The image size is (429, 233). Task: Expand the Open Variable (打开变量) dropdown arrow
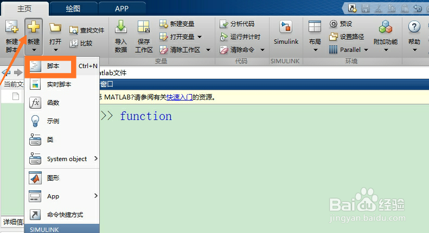point(200,37)
